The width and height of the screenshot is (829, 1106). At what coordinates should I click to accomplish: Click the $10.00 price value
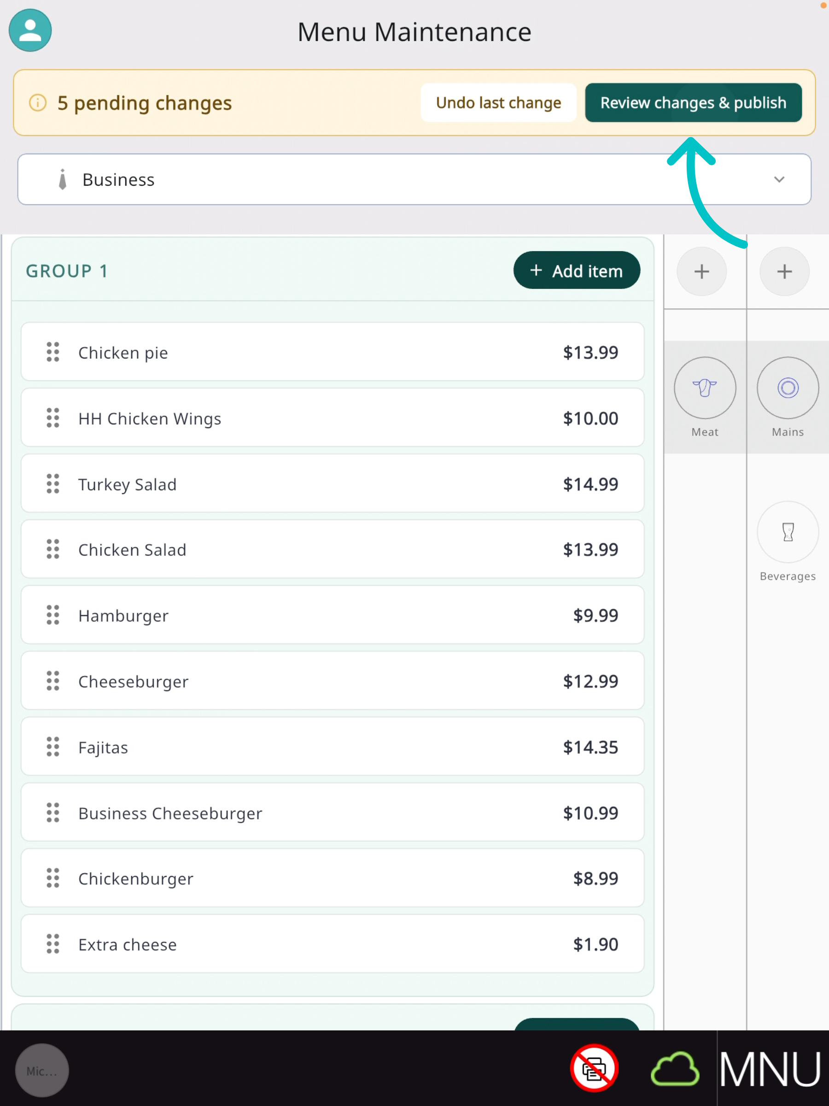(590, 418)
